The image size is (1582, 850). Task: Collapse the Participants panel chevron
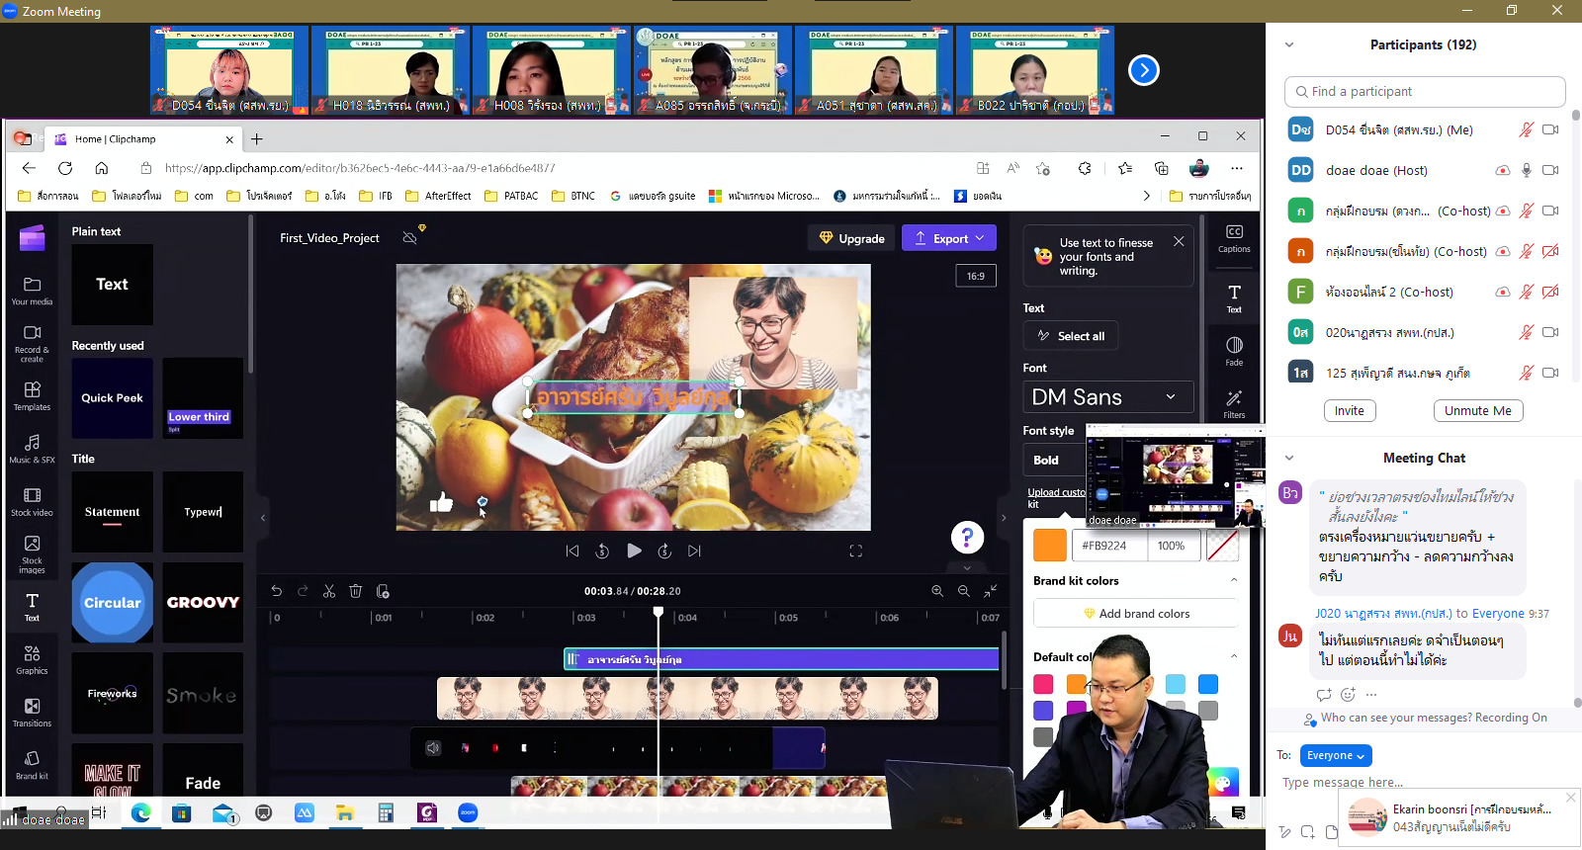pyautogui.click(x=1289, y=44)
